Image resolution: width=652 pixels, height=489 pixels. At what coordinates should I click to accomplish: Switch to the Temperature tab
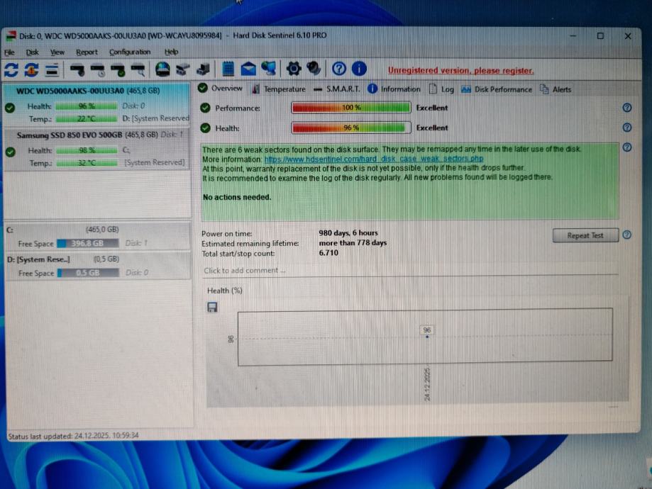coord(279,89)
